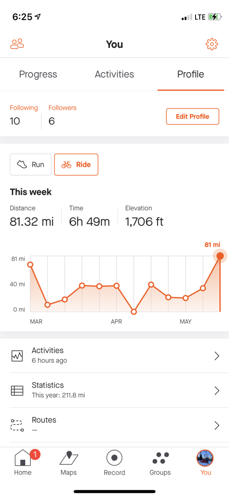Switch to the Activities tab
This screenshot has width=229, height=498.
[x=114, y=74]
